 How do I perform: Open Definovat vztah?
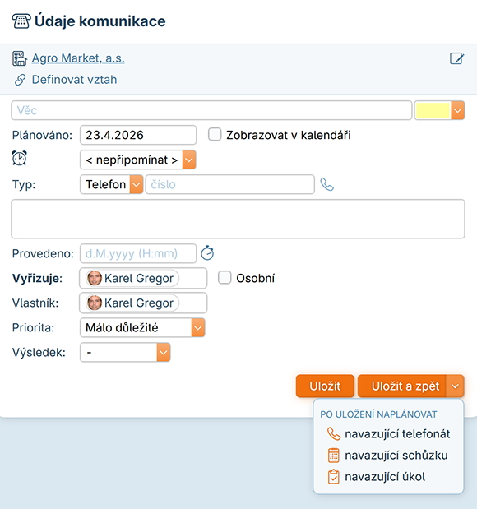coord(74,80)
